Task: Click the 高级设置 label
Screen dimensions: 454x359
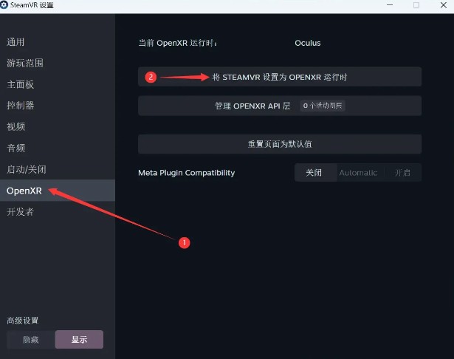Action: coord(23,321)
